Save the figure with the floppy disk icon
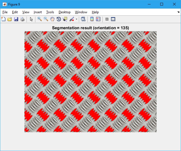The image size is (181, 151). pos(16,19)
